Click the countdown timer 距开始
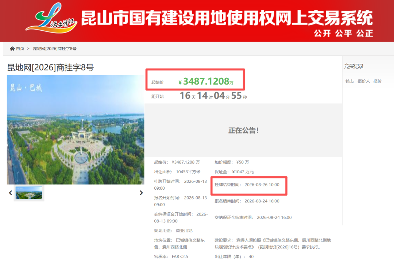The height and width of the screenshot is (263, 394). click(x=199, y=96)
